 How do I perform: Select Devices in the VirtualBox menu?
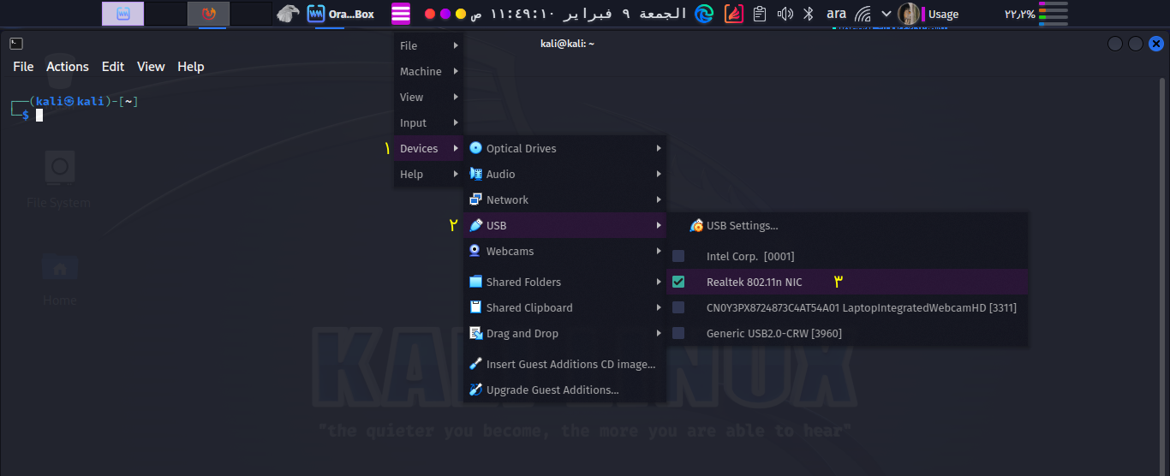pos(429,148)
